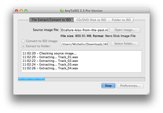The width and height of the screenshot is (163, 113).
Task: Open the Preferences... dialog
Action: [130, 86]
